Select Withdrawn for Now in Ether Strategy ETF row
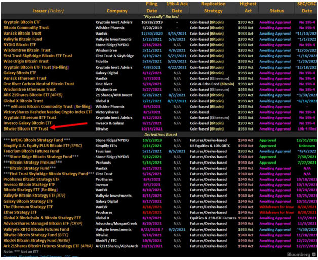Image resolution: width=318 pixels, height=260 pixels. pos(276,212)
